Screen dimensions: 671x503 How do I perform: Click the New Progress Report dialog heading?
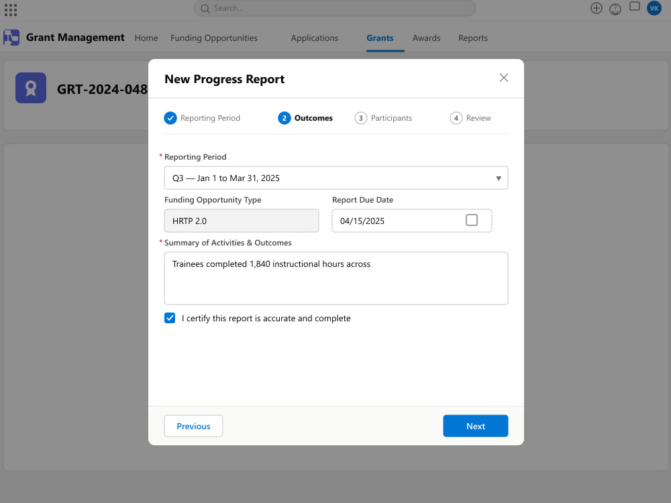[x=225, y=79]
